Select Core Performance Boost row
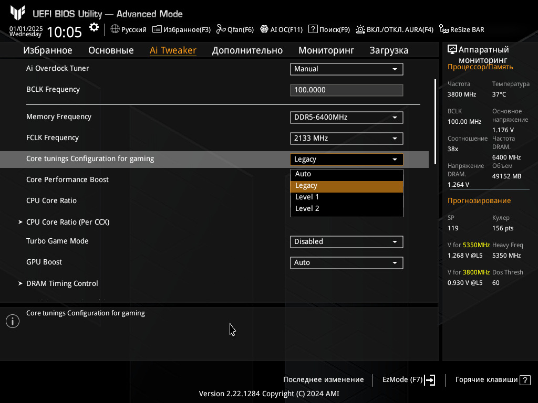This screenshot has width=538, height=403. [214, 179]
